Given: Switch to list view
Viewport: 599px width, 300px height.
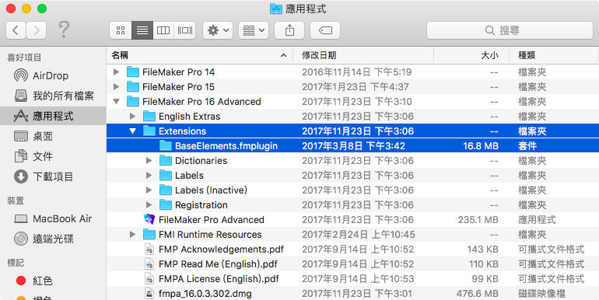Looking at the screenshot, I should 142,30.
